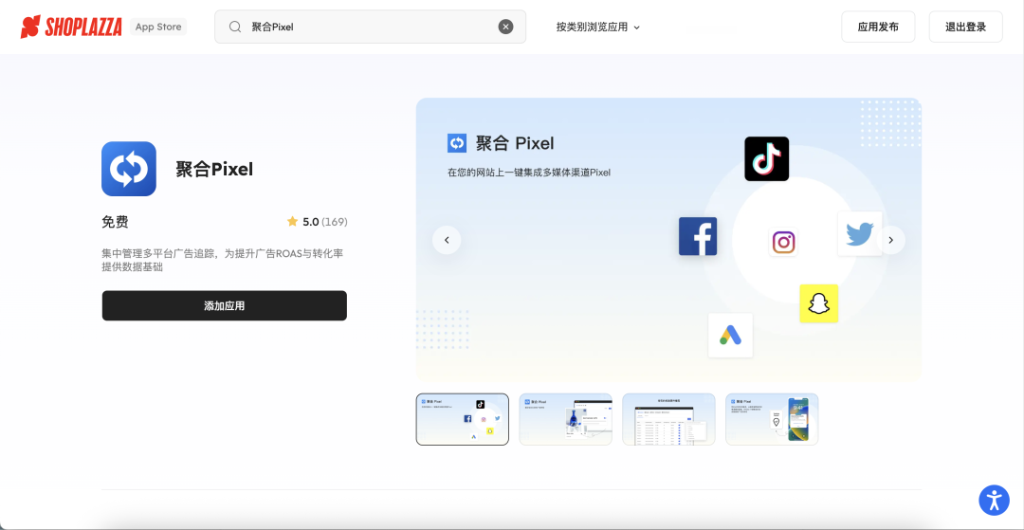This screenshot has height=530, width=1024.
Task: Click the Snapchat icon in banner
Action: pos(818,303)
